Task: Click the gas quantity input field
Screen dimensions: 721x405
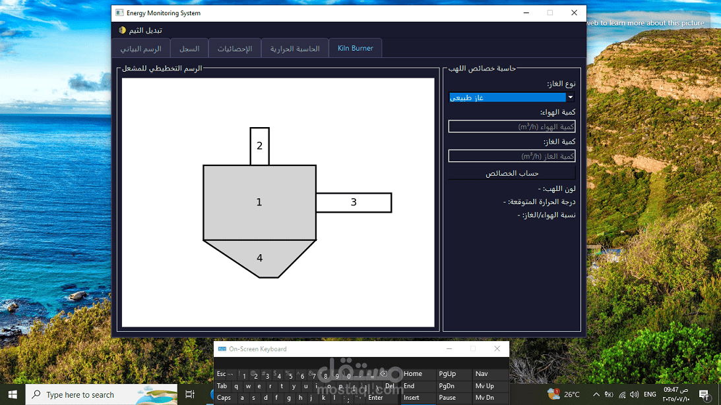Action: (512, 156)
